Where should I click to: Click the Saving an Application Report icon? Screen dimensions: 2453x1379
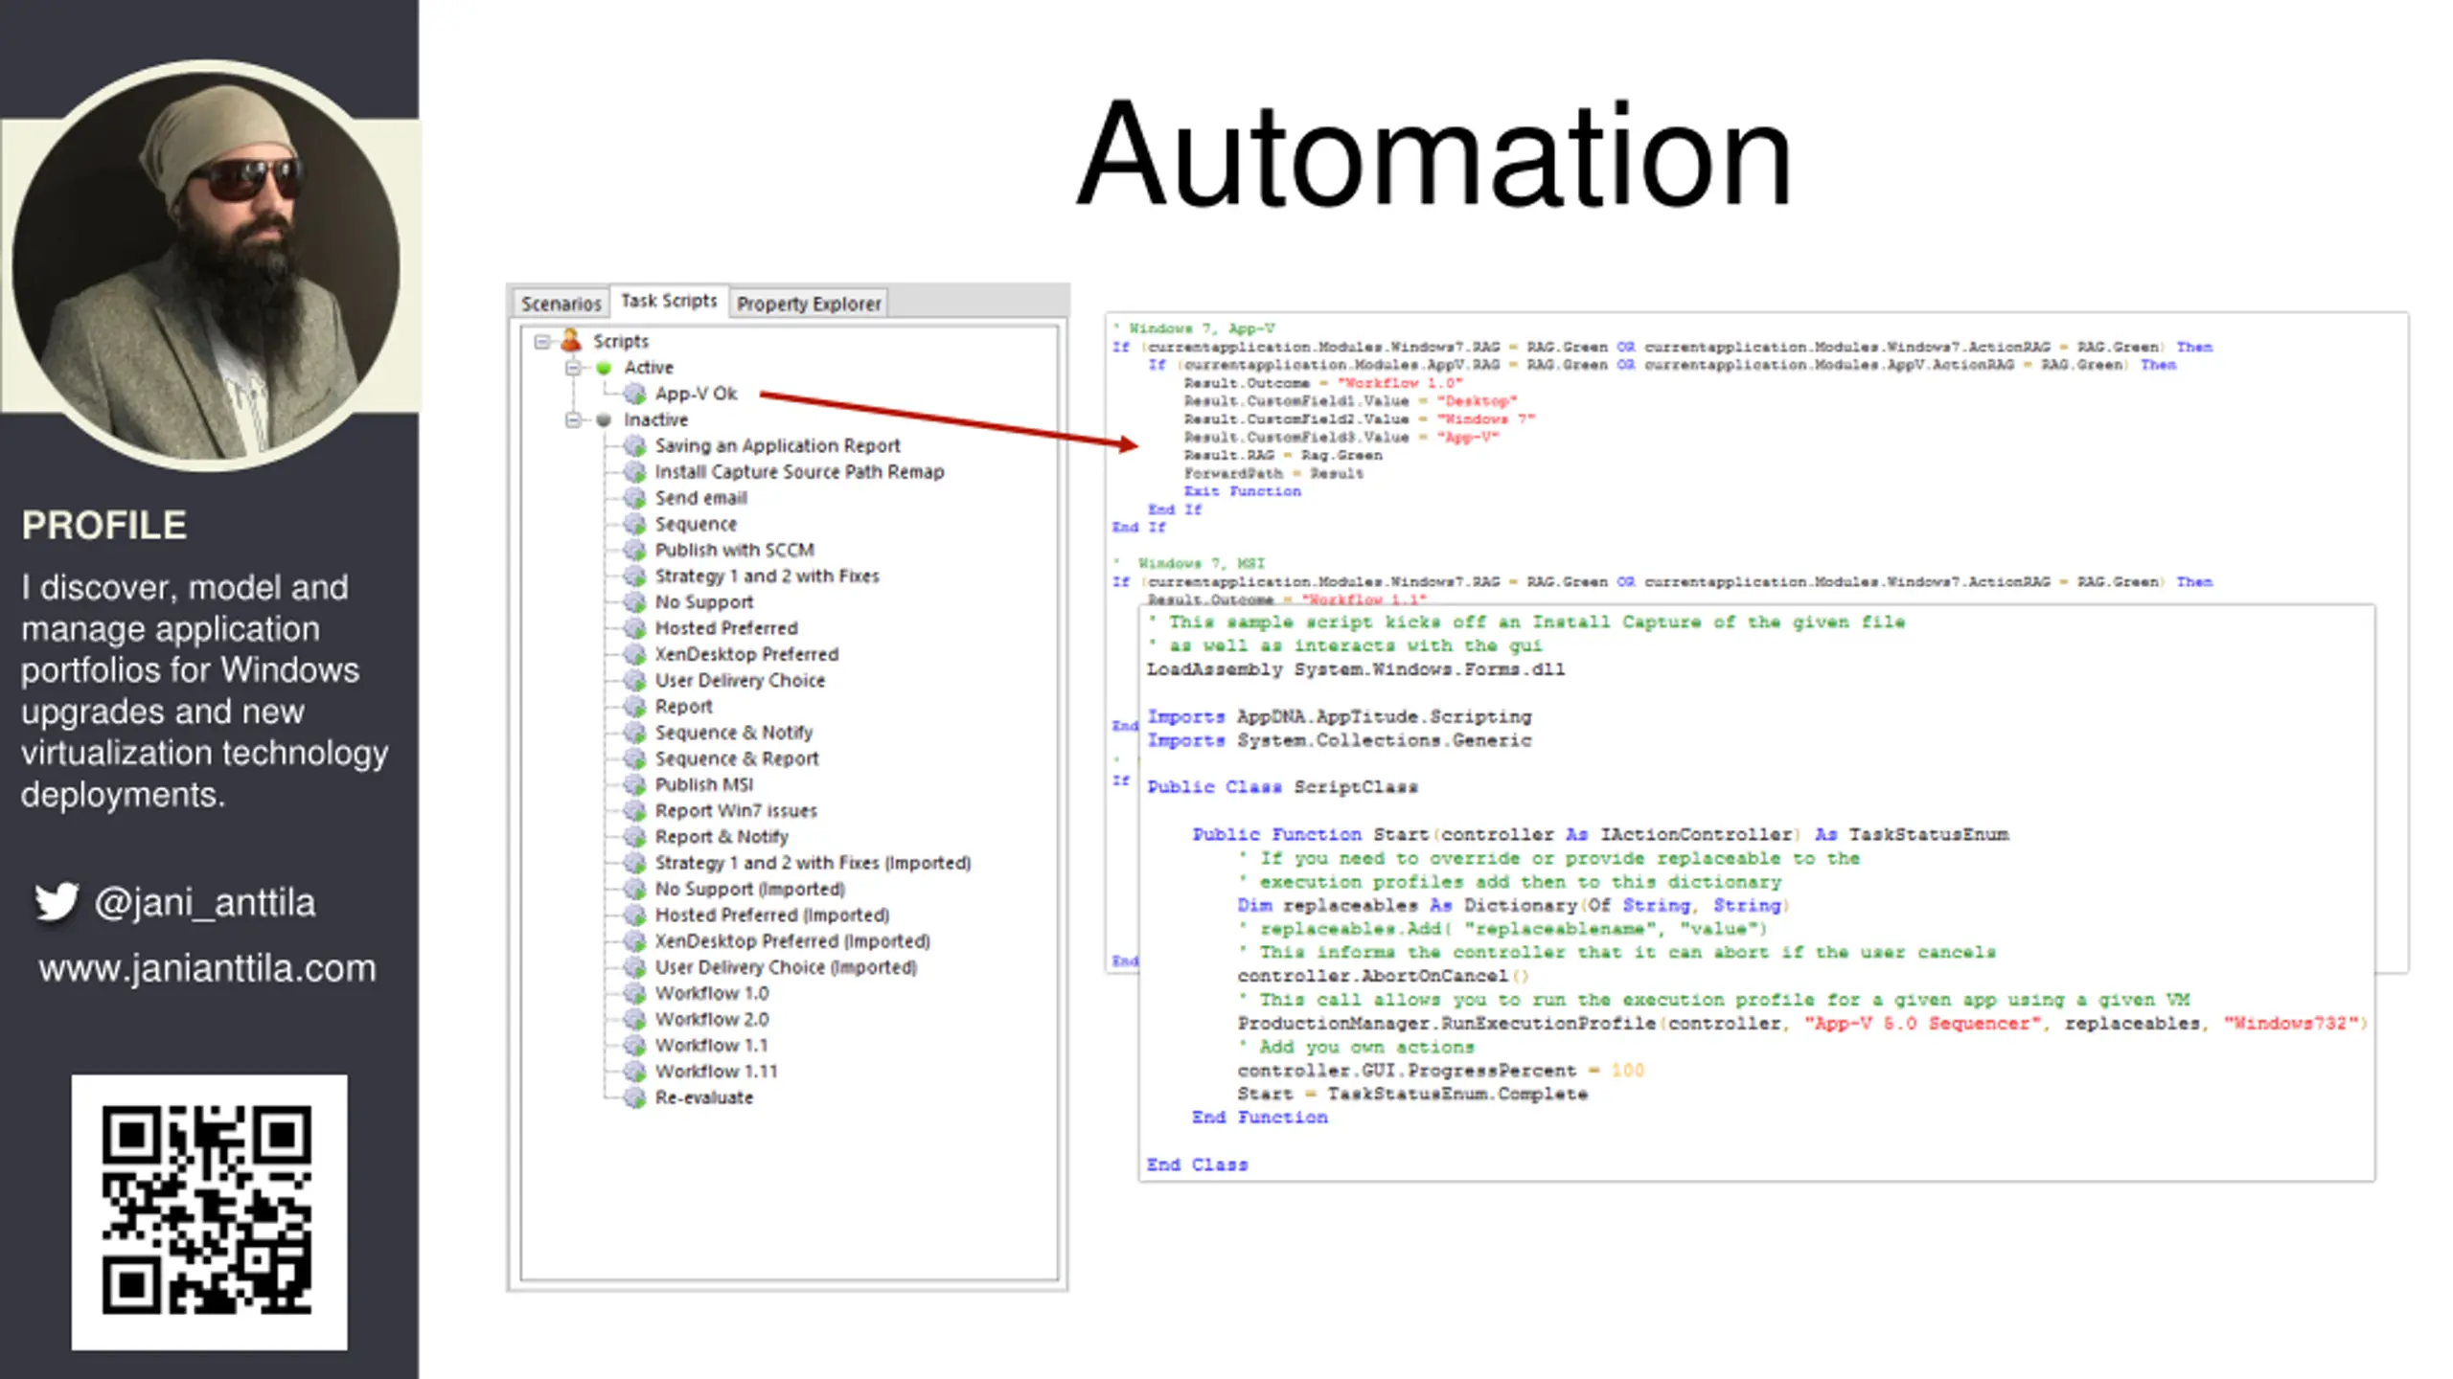[x=634, y=445]
